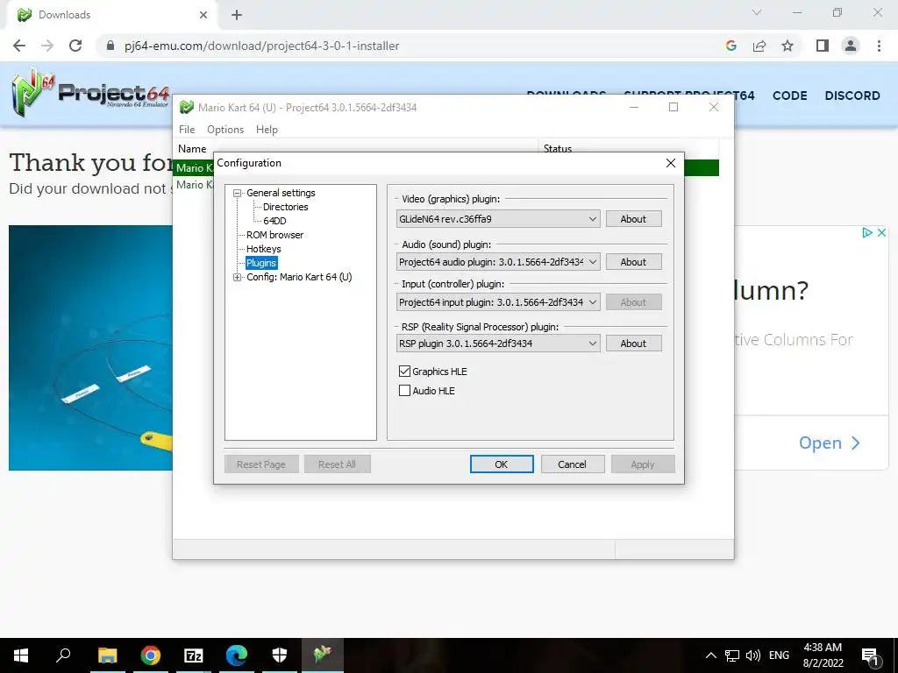Click the CODE link on the website
The width and height of the screenshot is (898, 673).
click(x=789, y=96)
